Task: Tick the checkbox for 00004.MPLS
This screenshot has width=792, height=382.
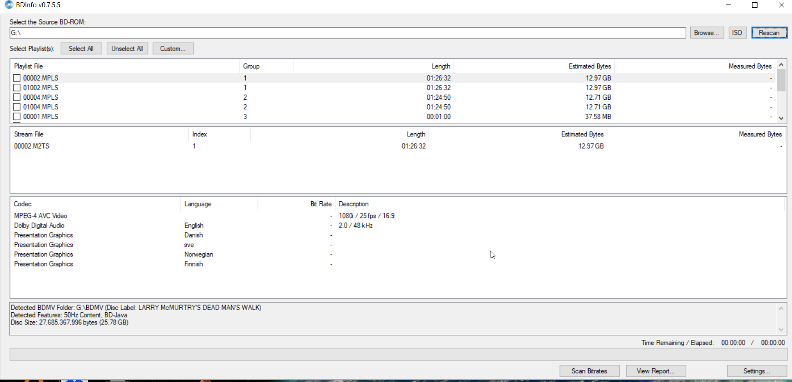Action: click(17, 97)
